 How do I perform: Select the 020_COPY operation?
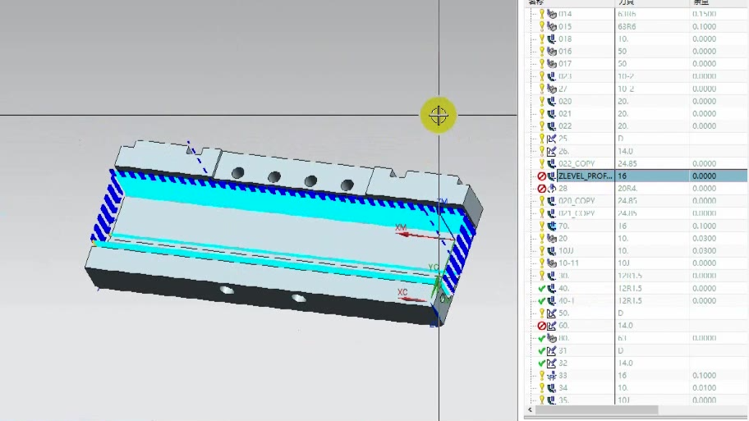point(577,201)
